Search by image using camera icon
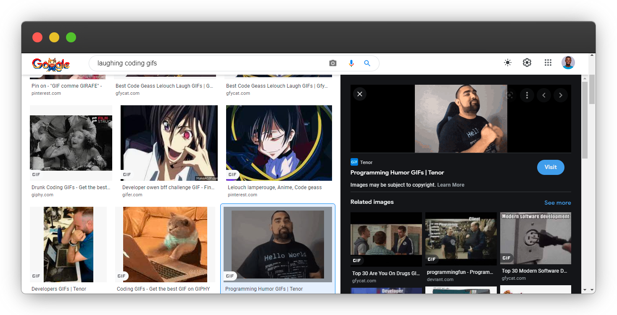Image resolution: width=617 pixels, height=315 pixels. [x=333, y=63]
